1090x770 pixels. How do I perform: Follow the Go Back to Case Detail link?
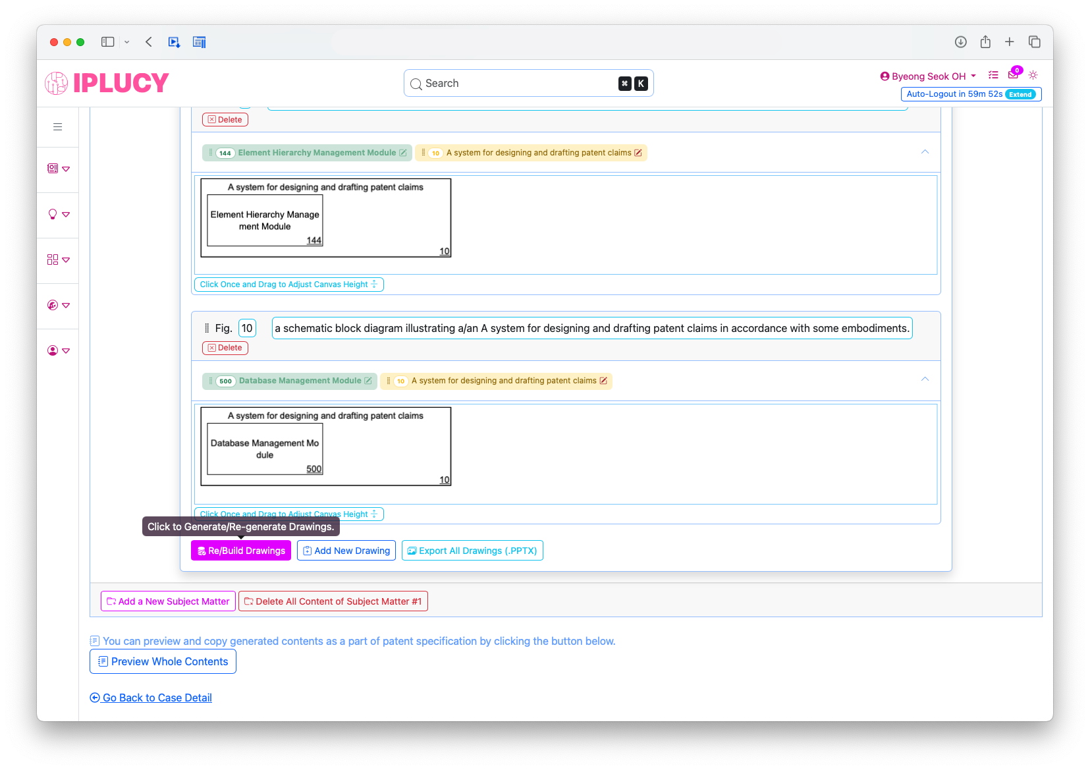(151, 698)
